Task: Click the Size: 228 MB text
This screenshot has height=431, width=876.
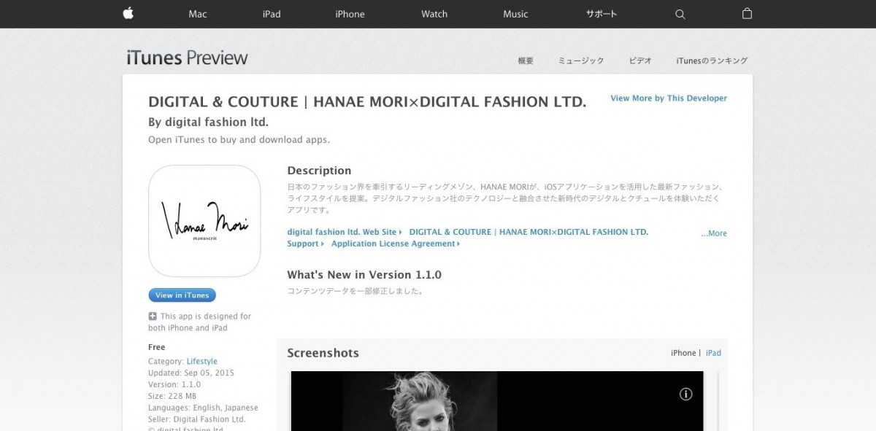Action: (172, 396)
